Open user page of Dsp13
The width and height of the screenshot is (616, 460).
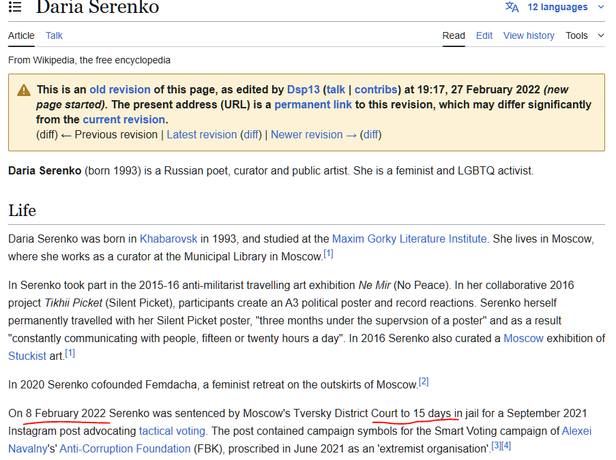coord(304,89)
